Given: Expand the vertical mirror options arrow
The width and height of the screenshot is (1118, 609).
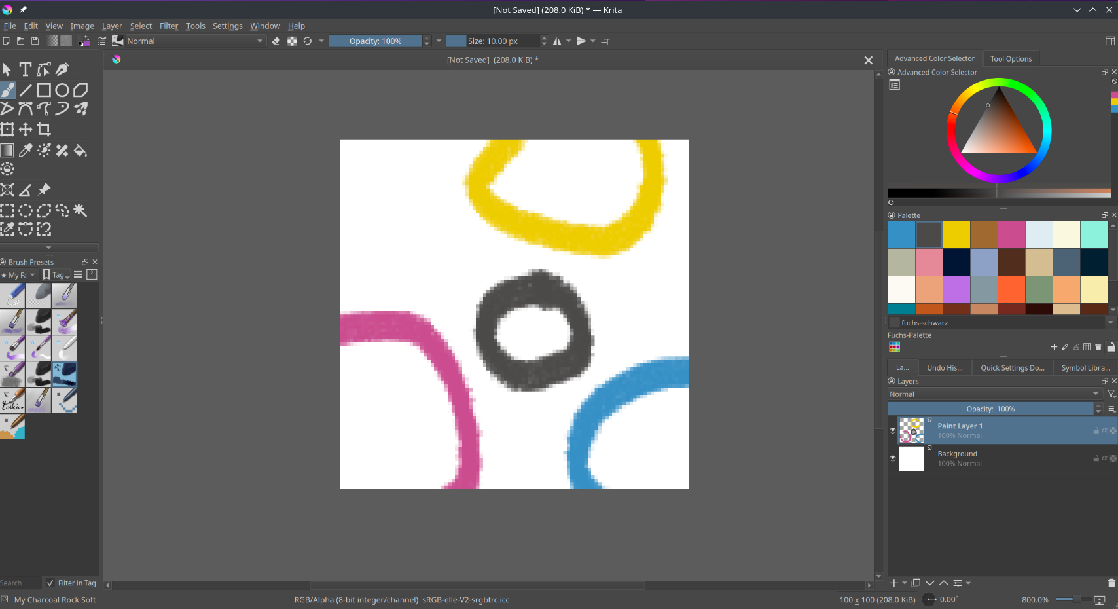Looking at the screenshot, I should point(593,41).
